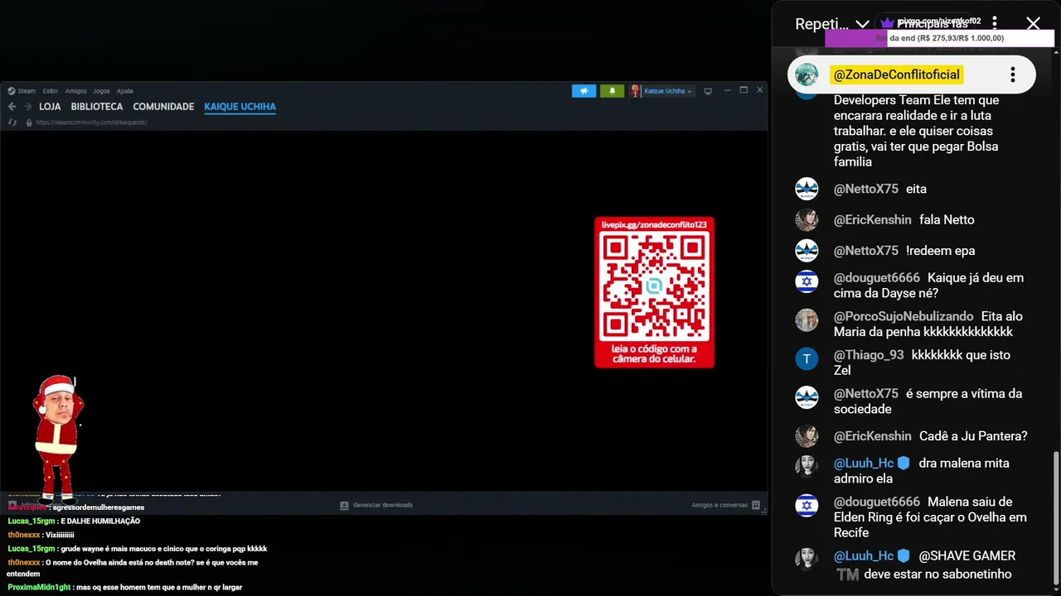Open Steam notifications bell

coord(612,91)
